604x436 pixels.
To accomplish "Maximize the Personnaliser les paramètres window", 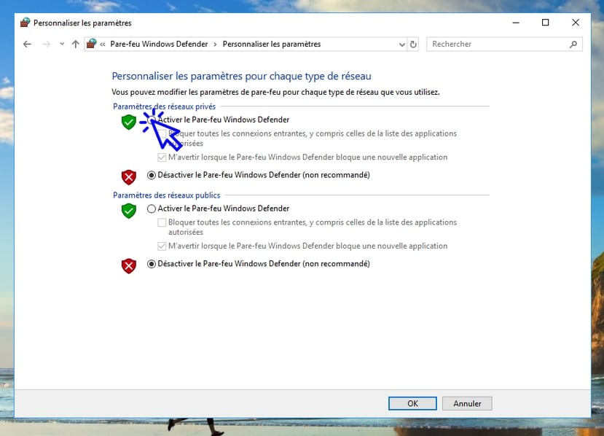I will coord(546,23).
